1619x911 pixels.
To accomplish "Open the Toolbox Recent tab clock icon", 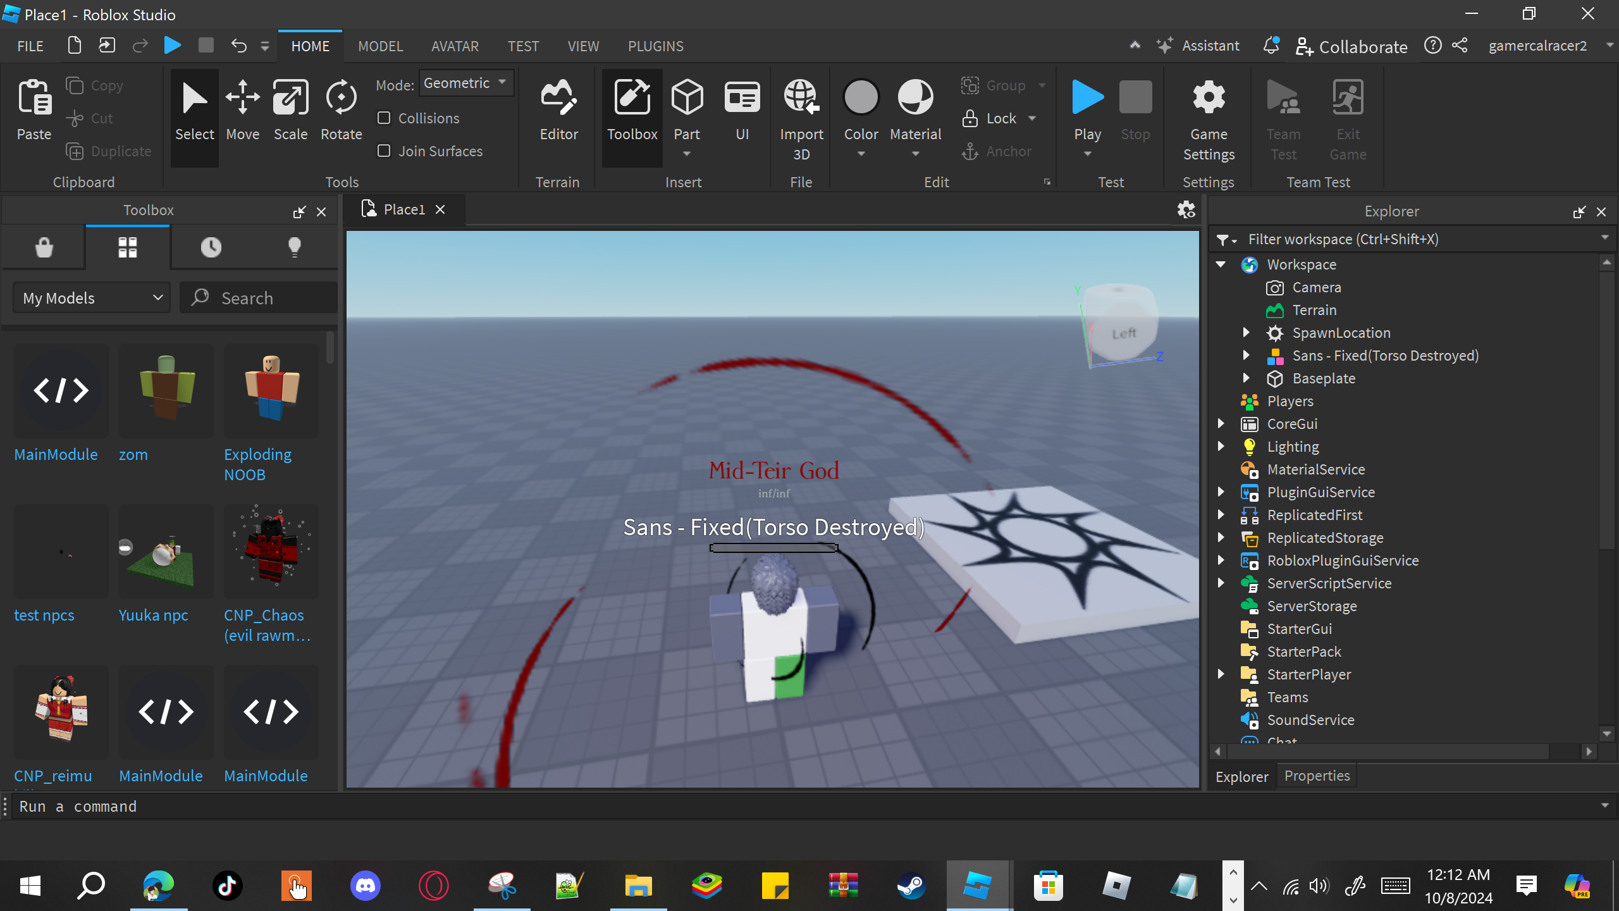I will (x=211, y=247).
